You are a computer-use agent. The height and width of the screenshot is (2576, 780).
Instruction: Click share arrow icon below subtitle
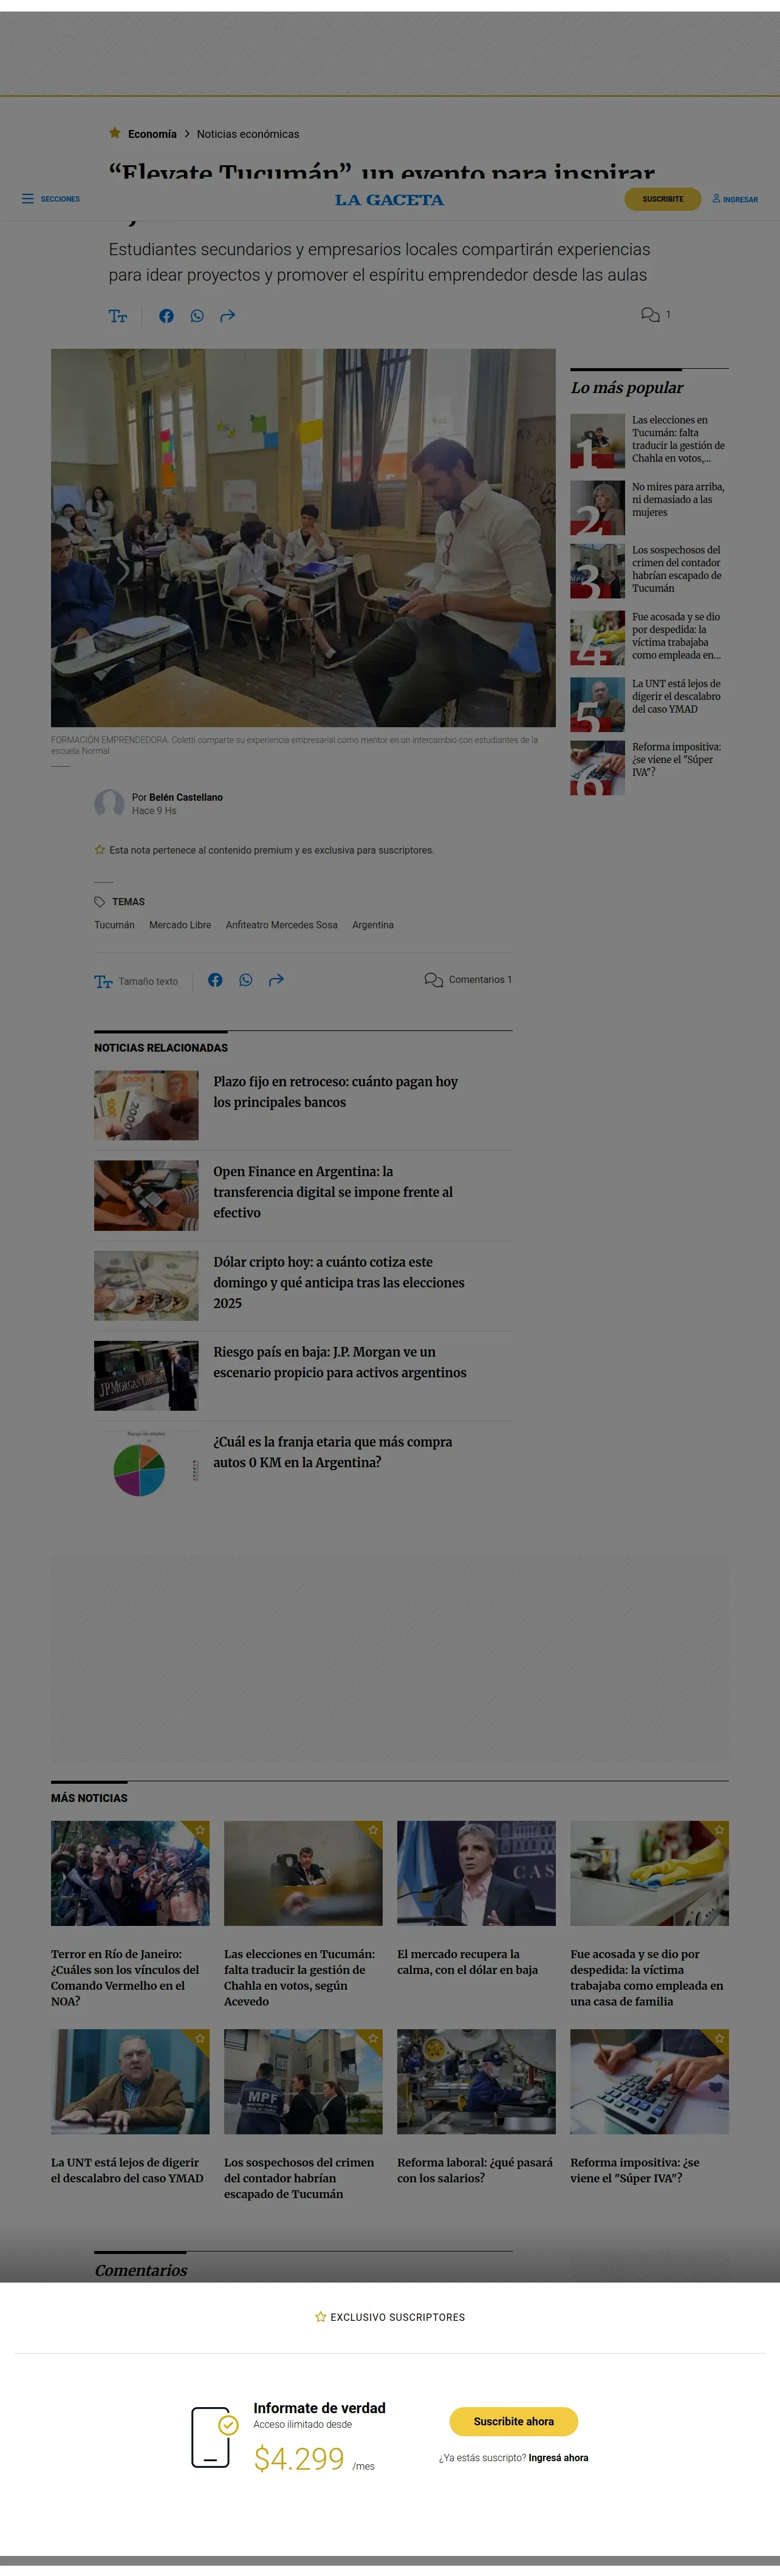coord(227,316)
